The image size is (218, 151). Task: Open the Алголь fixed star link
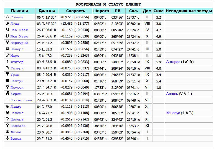pyautogui.click(x=172, y=94)
